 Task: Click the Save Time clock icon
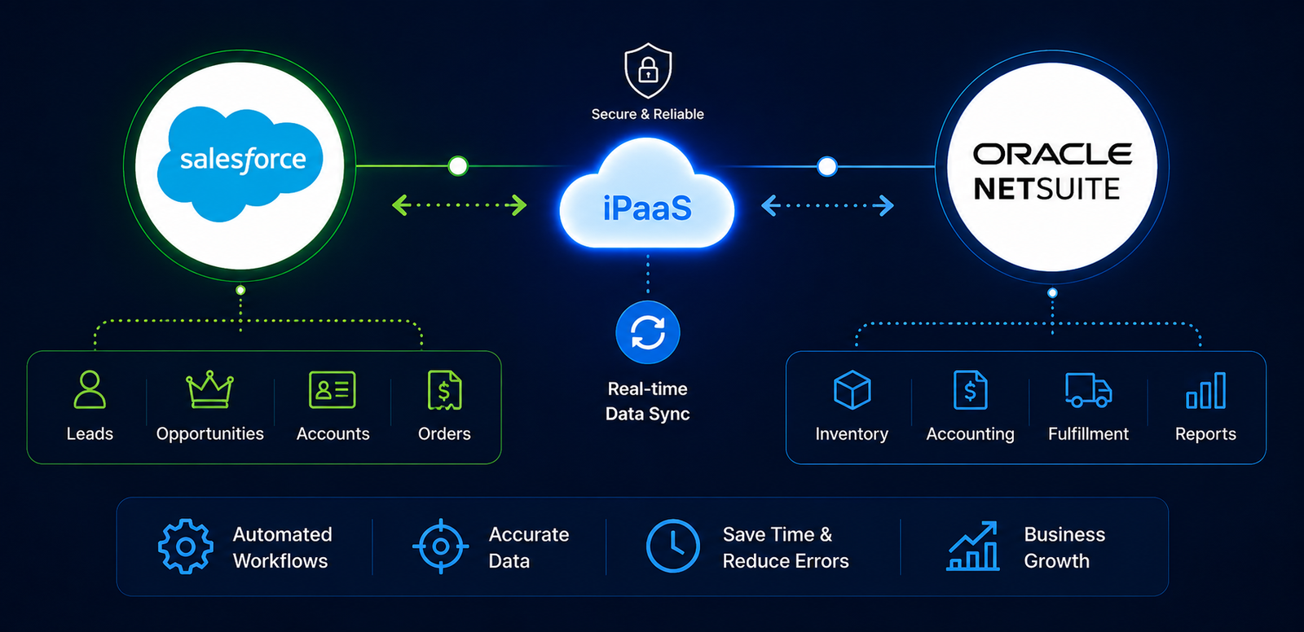point(673,546)
